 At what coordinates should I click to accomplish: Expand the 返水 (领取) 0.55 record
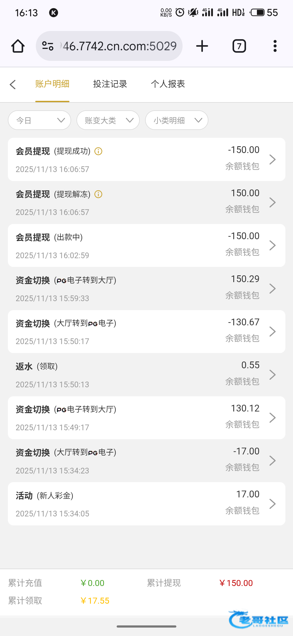(146, 375)
